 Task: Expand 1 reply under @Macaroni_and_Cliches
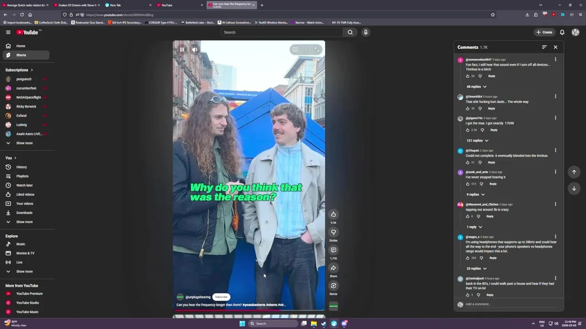[474, 227]
